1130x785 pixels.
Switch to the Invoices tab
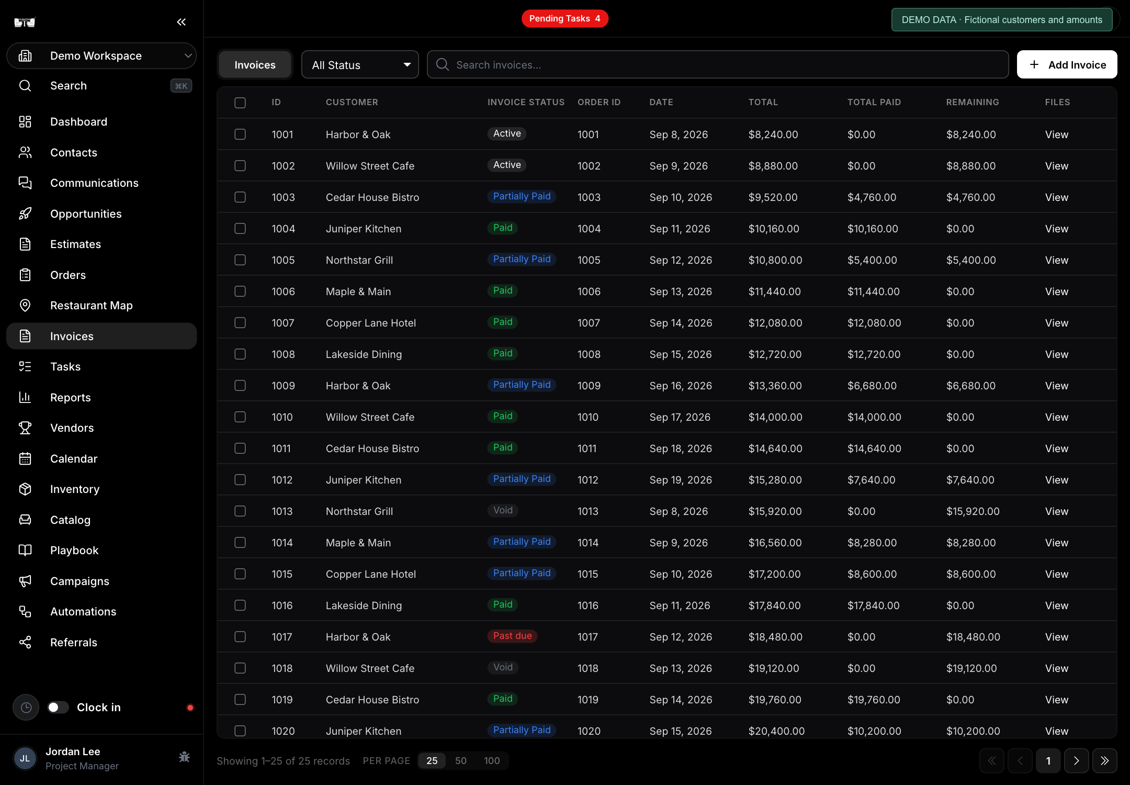[x=255, y=65]
